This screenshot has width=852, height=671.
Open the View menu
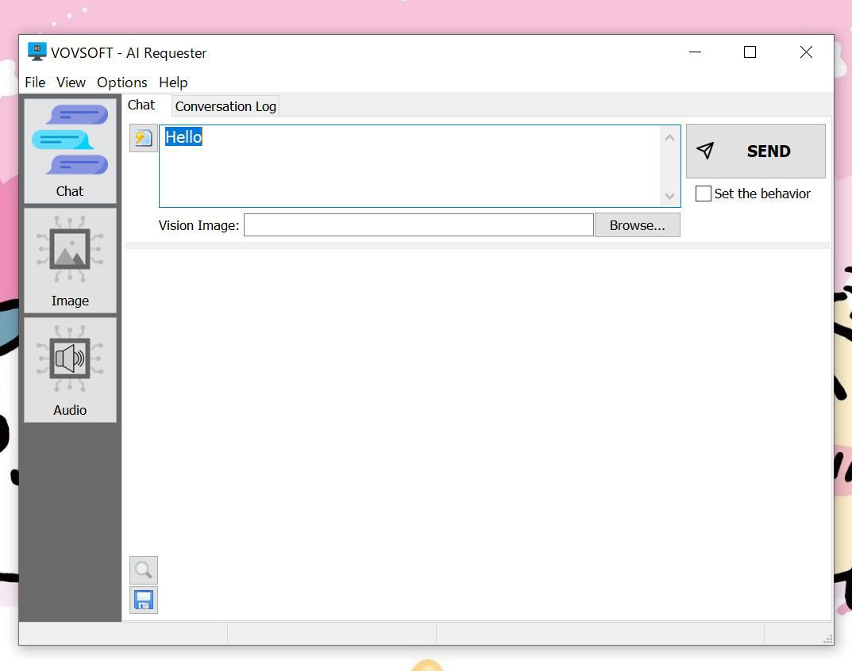(x=71, y=82)
